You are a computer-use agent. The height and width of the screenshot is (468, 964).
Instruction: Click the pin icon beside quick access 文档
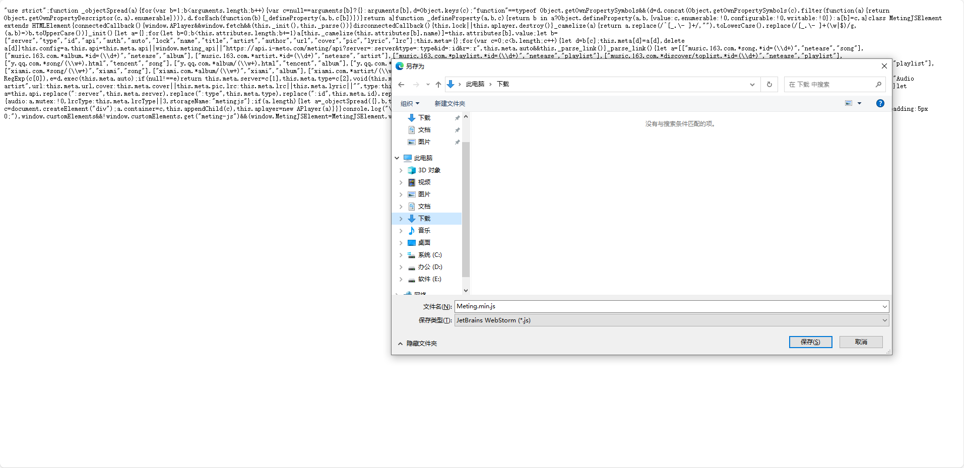point(458,130)
